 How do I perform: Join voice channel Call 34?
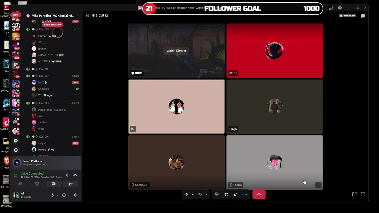click(x=44, y=136)
